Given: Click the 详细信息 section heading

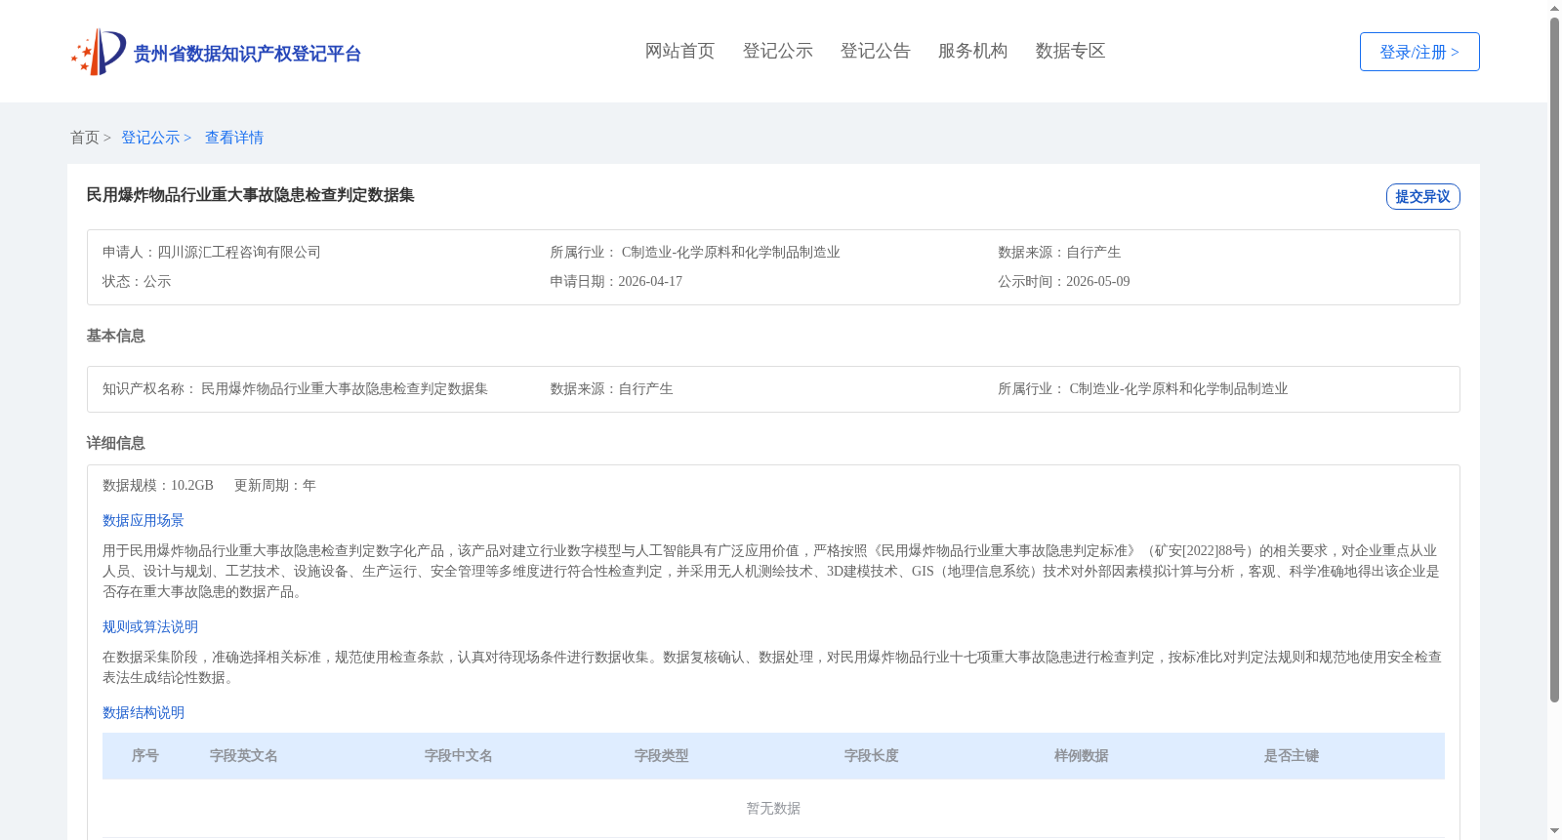Looking at the screenshot, I should click(115, 443).
